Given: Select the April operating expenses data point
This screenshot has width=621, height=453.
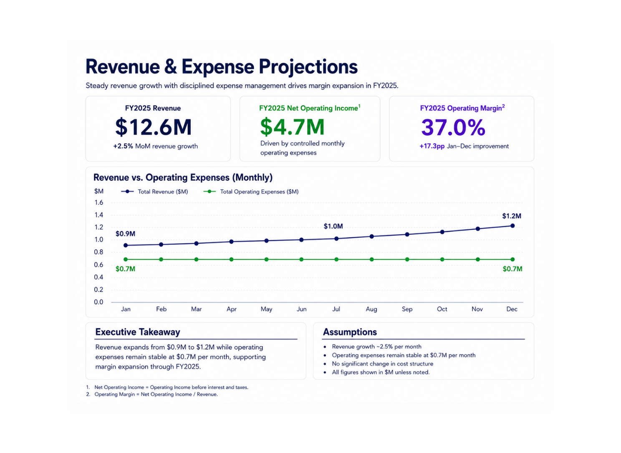Looking at the screenshot, I should [x=231, y=259].
